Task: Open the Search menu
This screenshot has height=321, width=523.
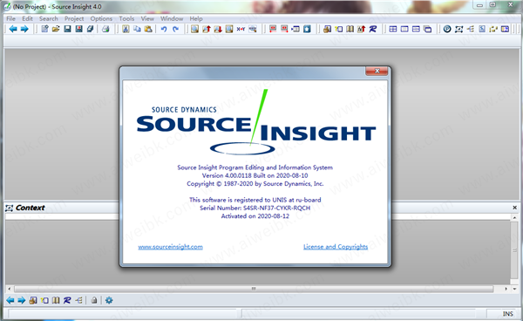Action: click(x=48, y=18)
